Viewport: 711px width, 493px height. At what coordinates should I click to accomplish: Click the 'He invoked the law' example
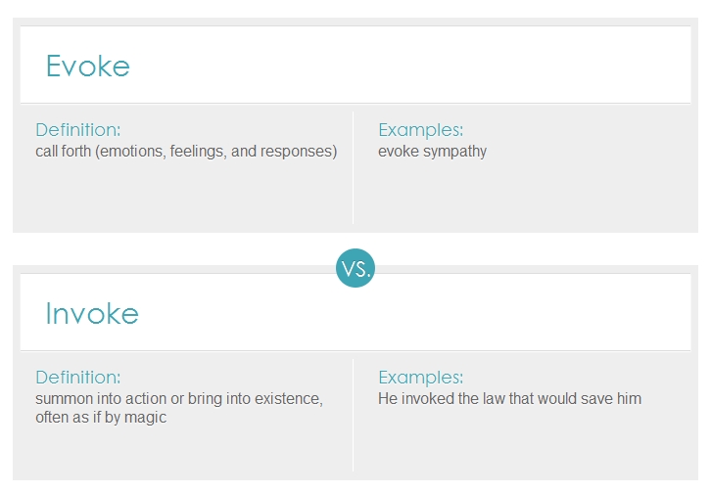click(509, 399)
